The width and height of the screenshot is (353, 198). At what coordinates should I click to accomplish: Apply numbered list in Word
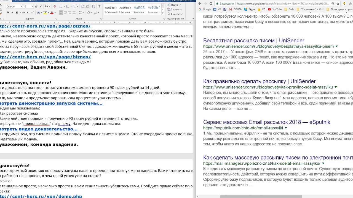pos(68,6)
